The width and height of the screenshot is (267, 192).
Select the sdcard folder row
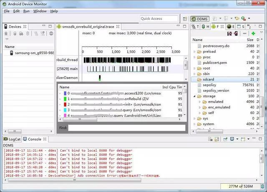click(x=226, y=79)
